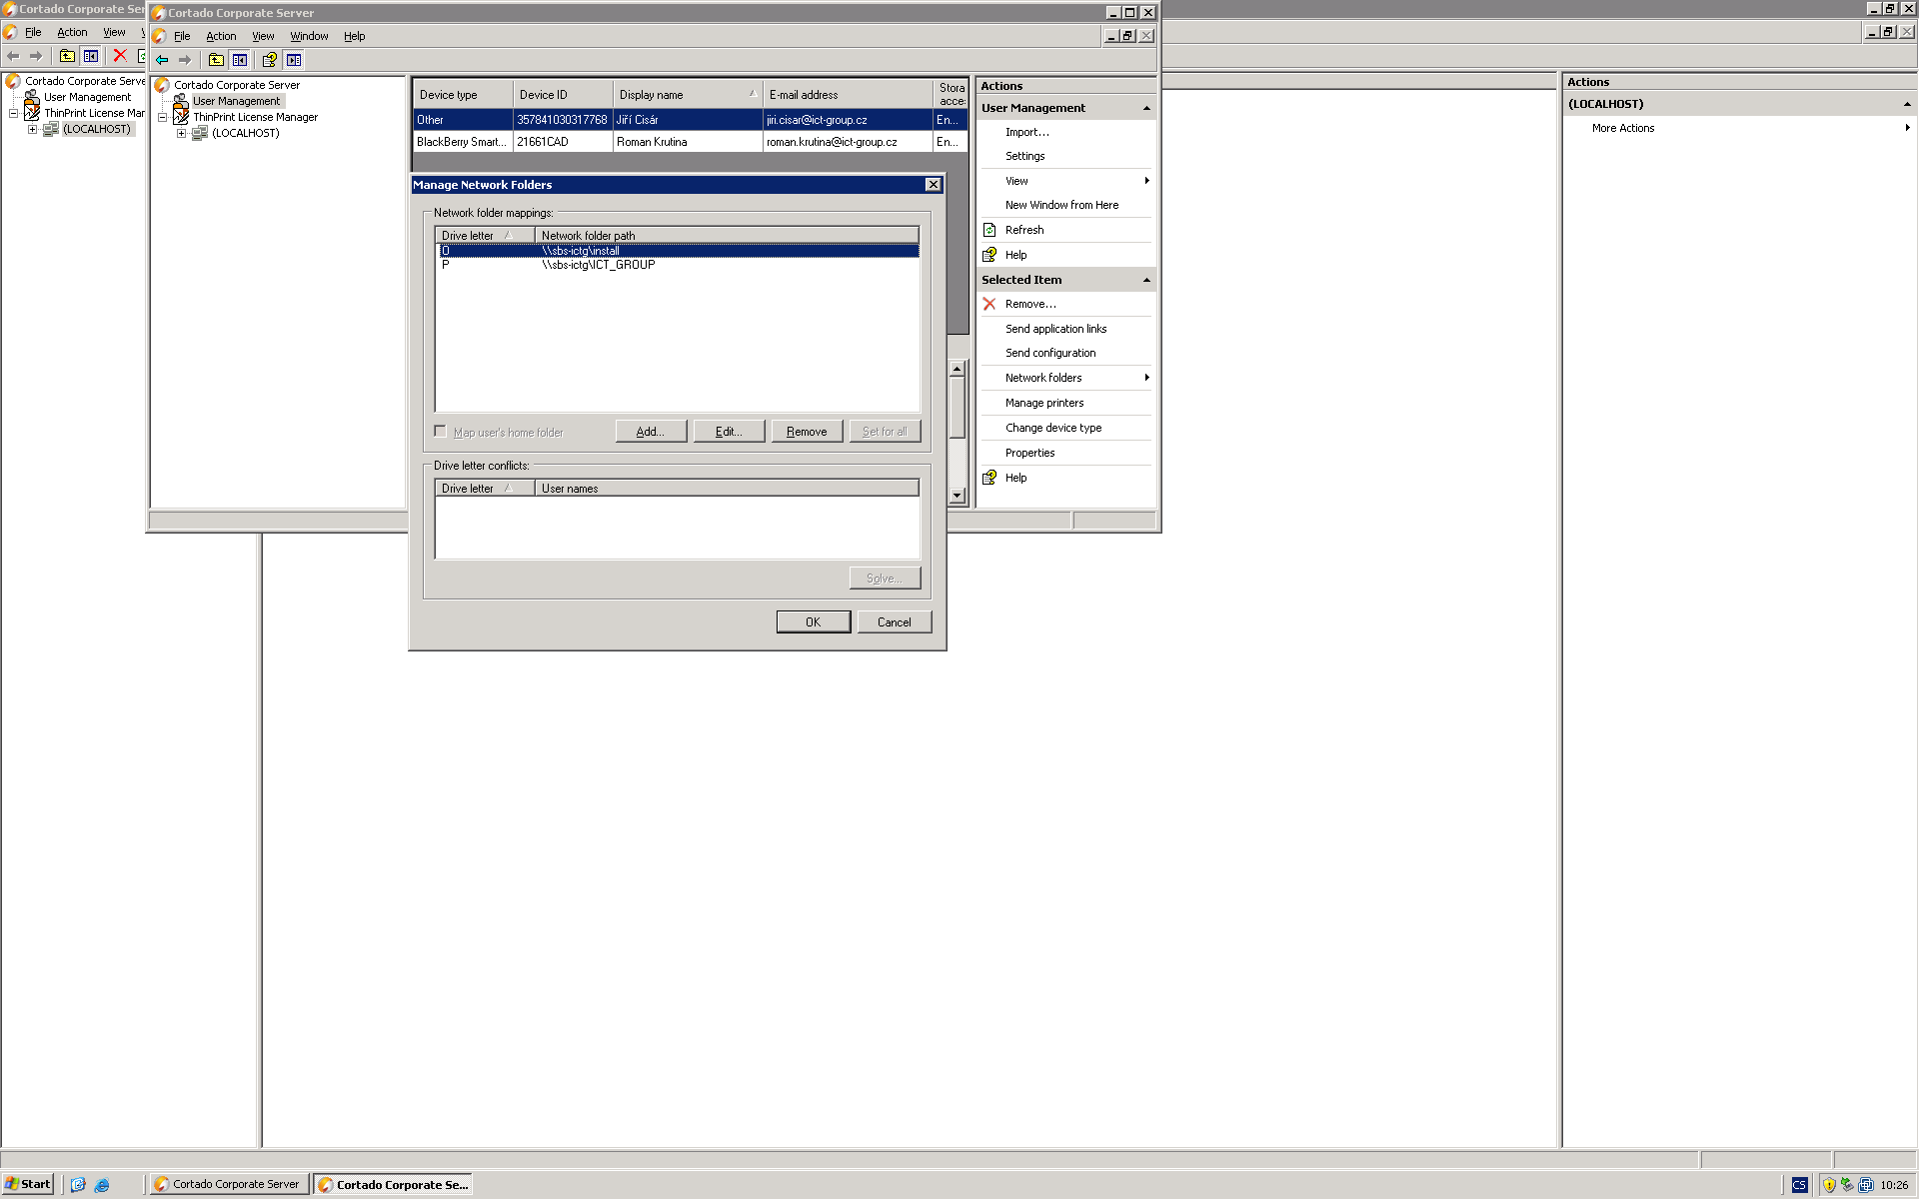Image resolution: width=1919 pixels, height=1199 pixels.
Task: Click the red Remove icon under Selected Item
Action: (989, 304)
